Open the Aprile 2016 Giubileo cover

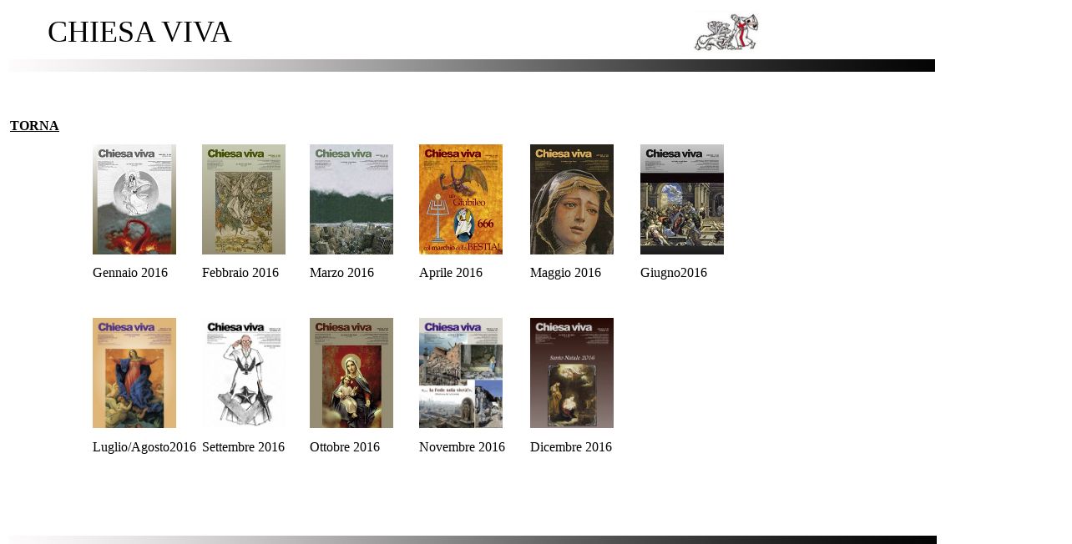pos(461,199)
